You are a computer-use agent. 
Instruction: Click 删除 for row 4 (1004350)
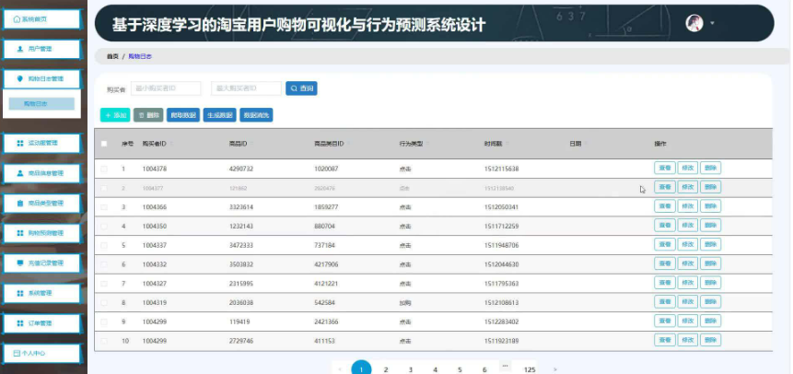pos(710,226)
